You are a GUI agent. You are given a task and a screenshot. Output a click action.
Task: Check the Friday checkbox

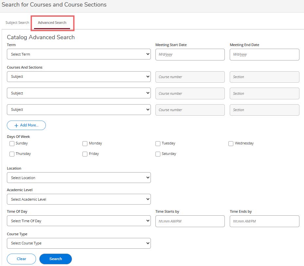point(85,154)
